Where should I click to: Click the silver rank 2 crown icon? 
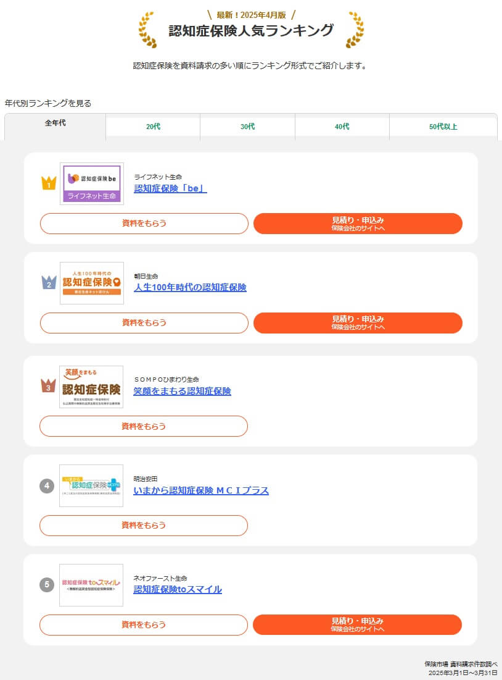click(x=49, y=282)
